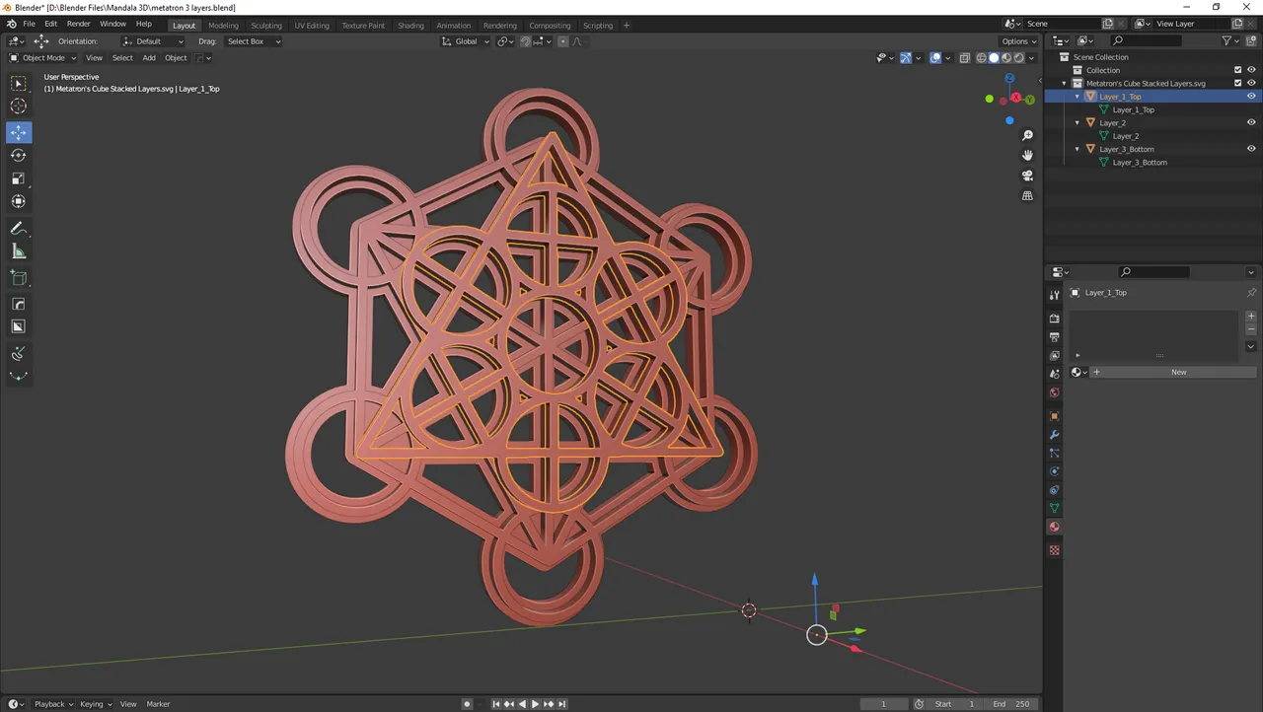The width and height of the screenshot is (1263, 712).
Task: Open the File menu
Action: pyautogui.click(x=29, y=24)
